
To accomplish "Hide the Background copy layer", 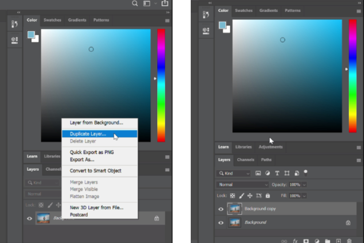I will [221, 209].
